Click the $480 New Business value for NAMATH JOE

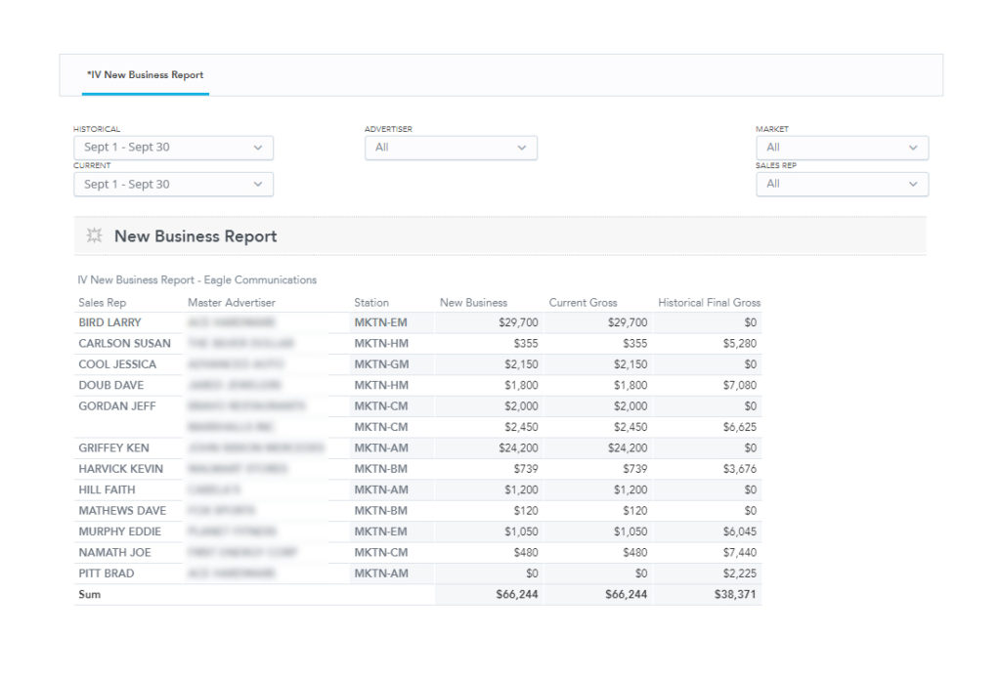(x=525, y=552)
